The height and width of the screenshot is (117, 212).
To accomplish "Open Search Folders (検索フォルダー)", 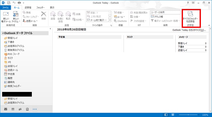I will [13, 86].
